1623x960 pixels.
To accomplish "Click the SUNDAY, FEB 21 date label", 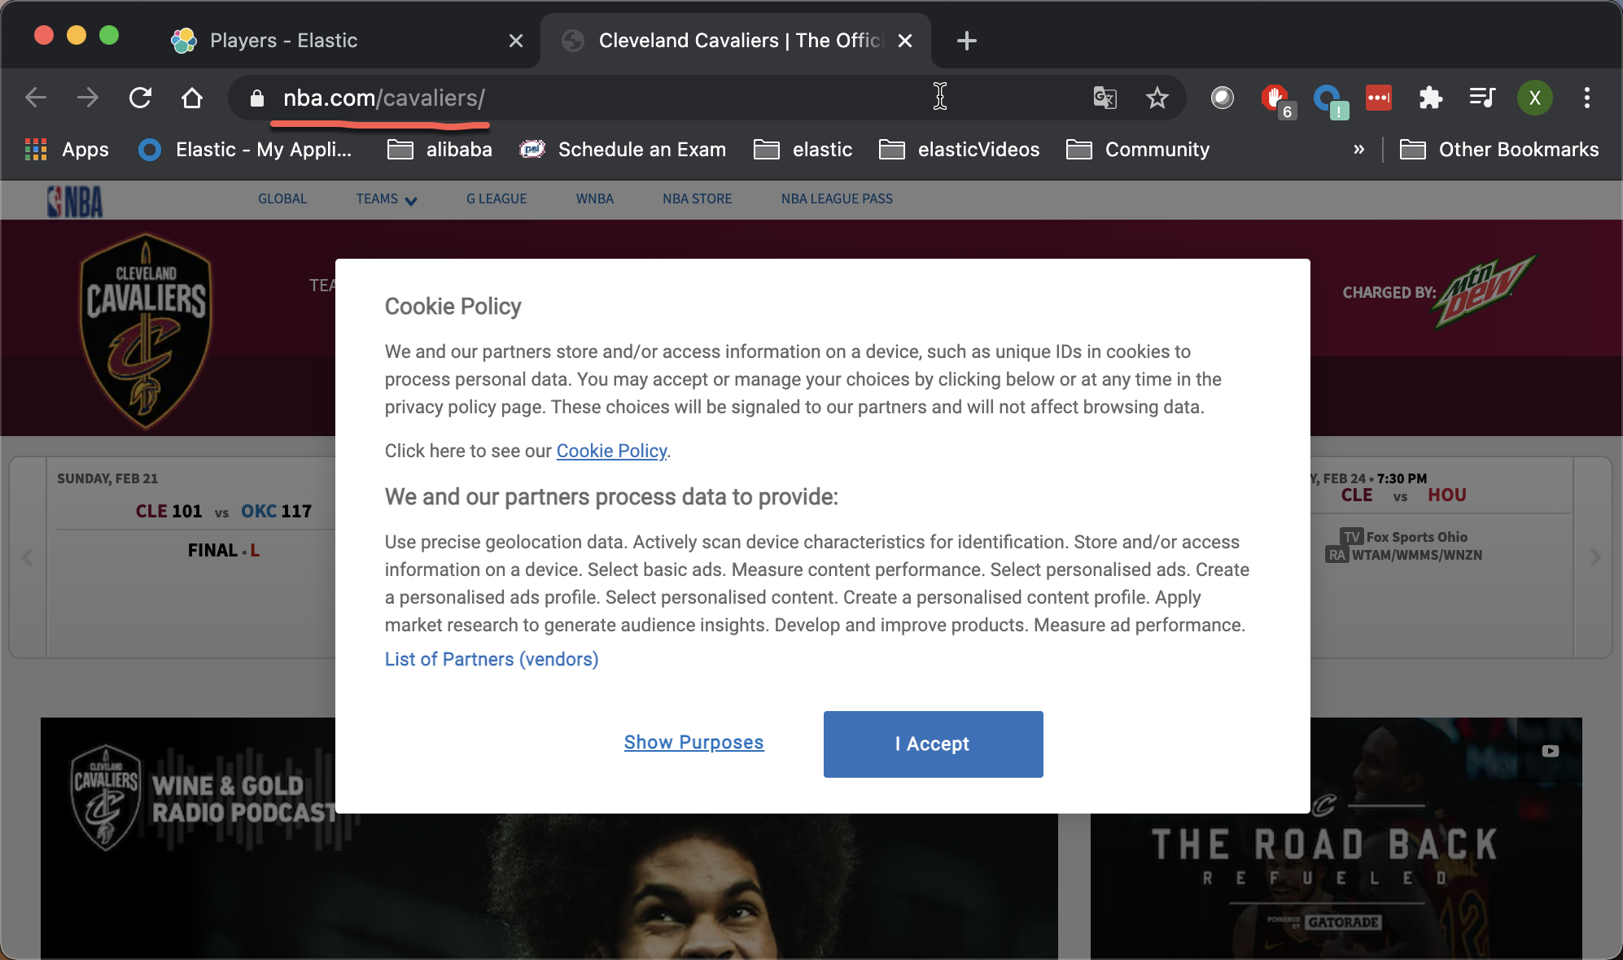I will pos(107,478).
